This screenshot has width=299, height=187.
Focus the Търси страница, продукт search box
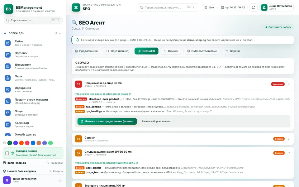(168, 7)
